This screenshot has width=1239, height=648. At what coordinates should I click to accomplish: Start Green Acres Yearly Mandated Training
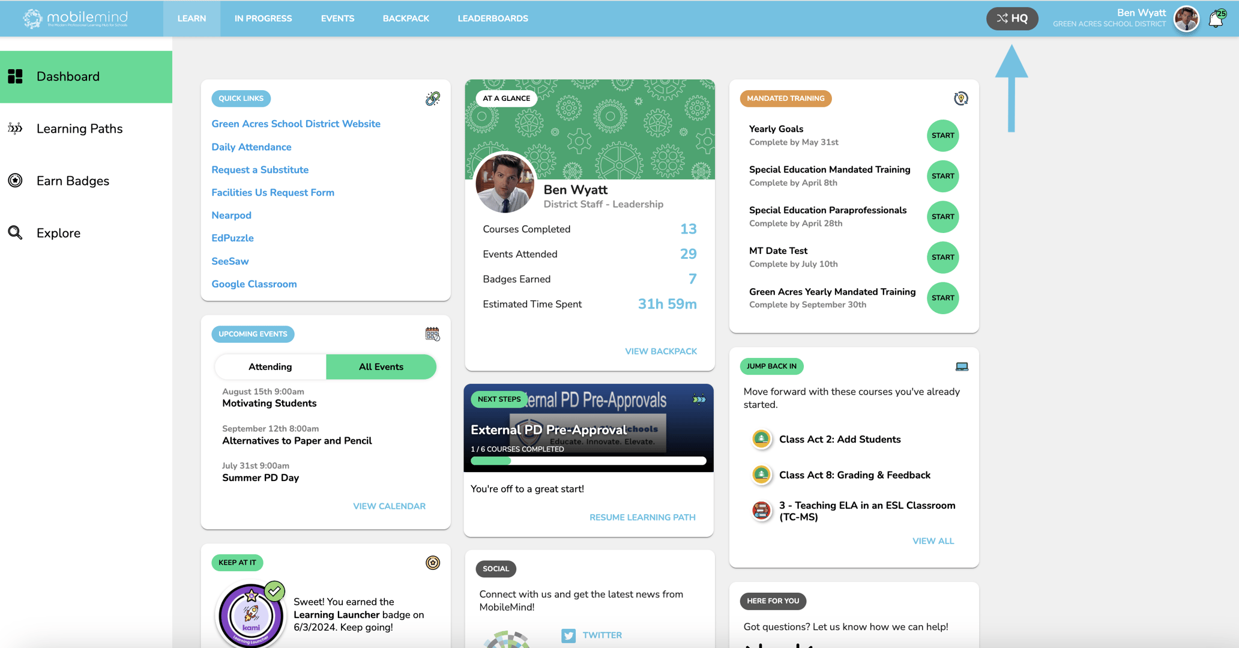coord(942,298)
